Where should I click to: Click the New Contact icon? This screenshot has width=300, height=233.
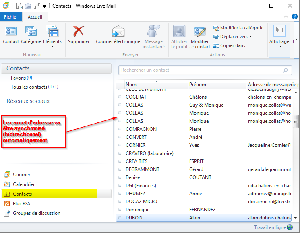click(x=11, y=31)
